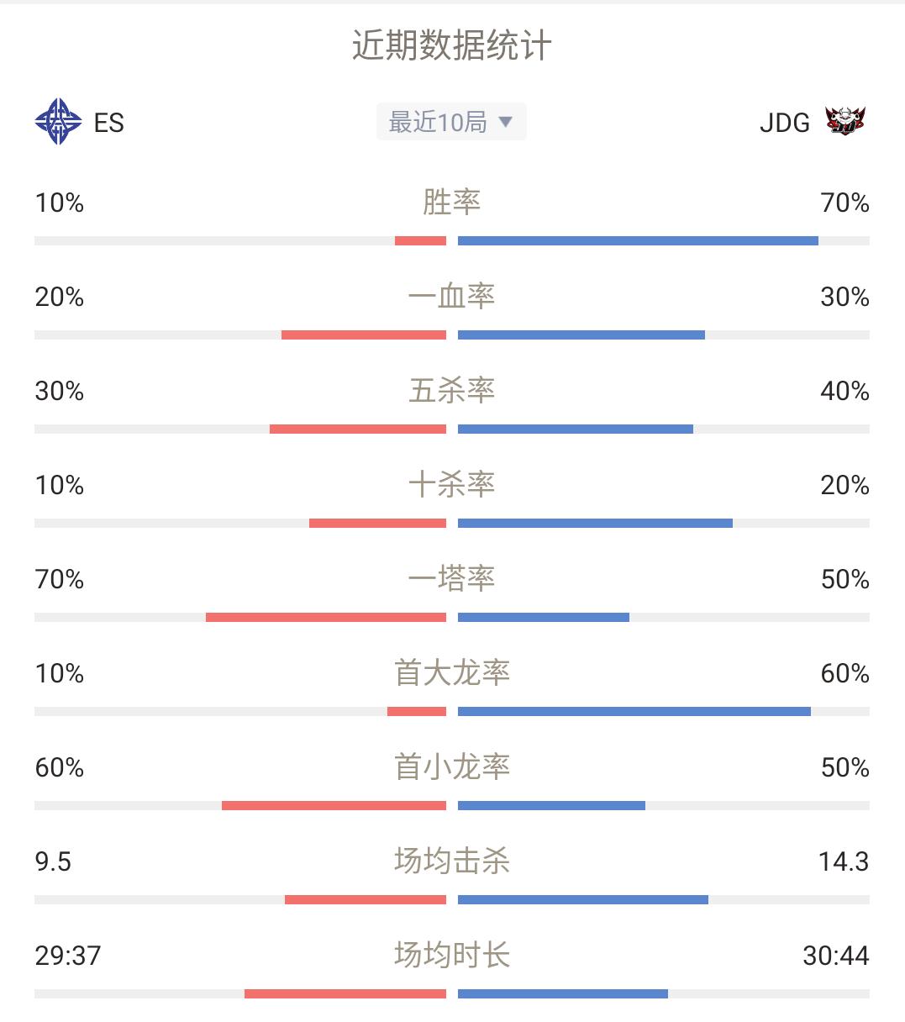Click the 场均击杀 stat label

tap(452, 861)
